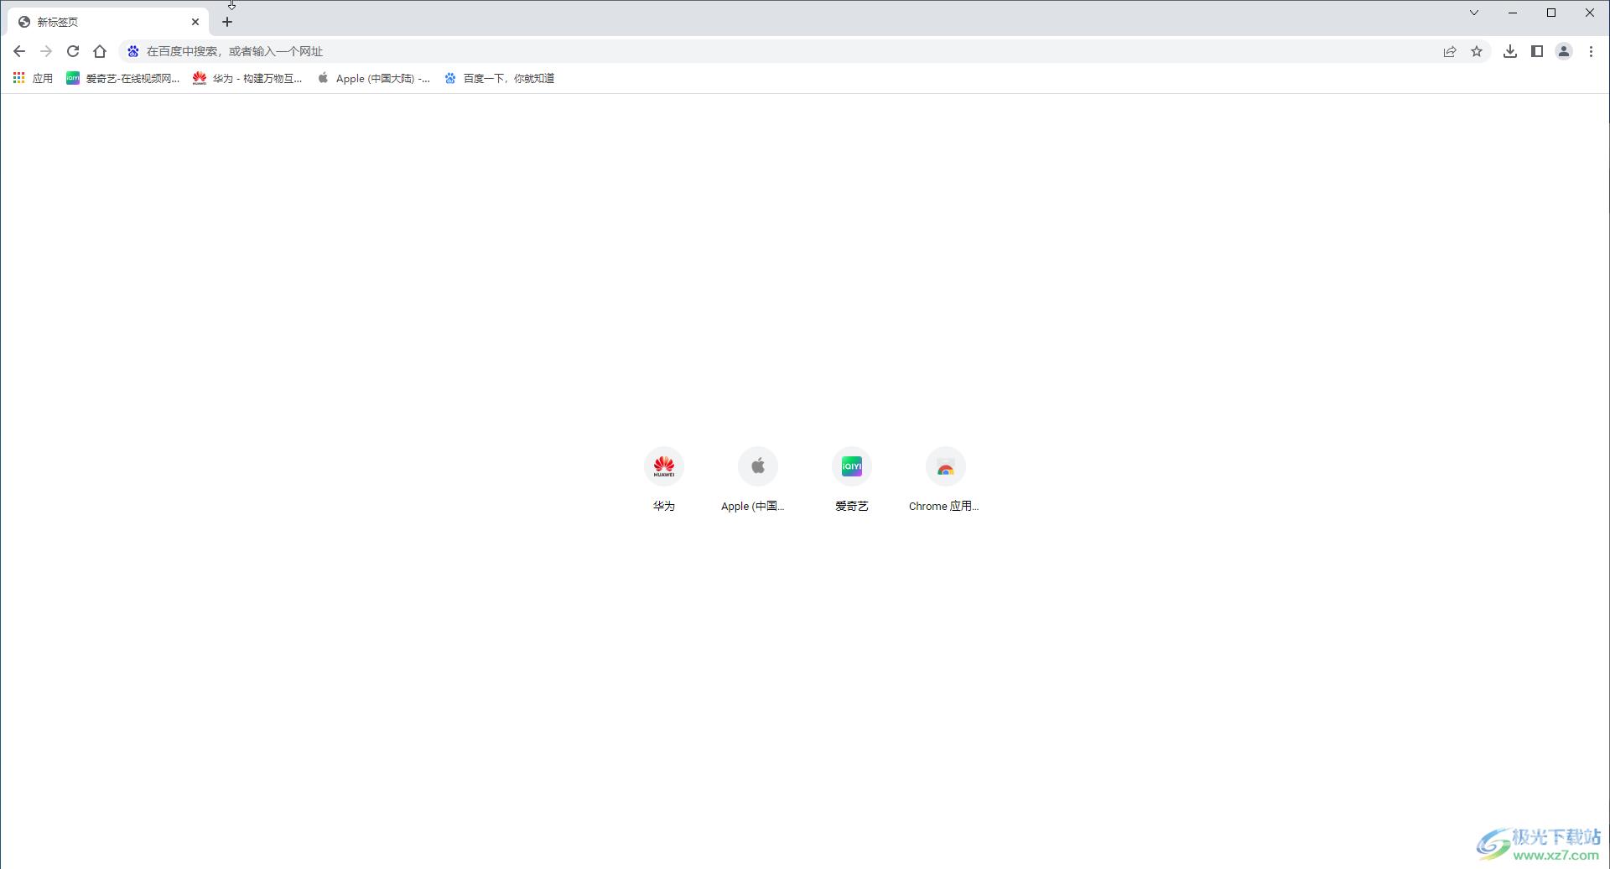Open the 百度一下 bookmark
Image resolution: width=1610 pixels, height=869 pixels.
point(500,78)
